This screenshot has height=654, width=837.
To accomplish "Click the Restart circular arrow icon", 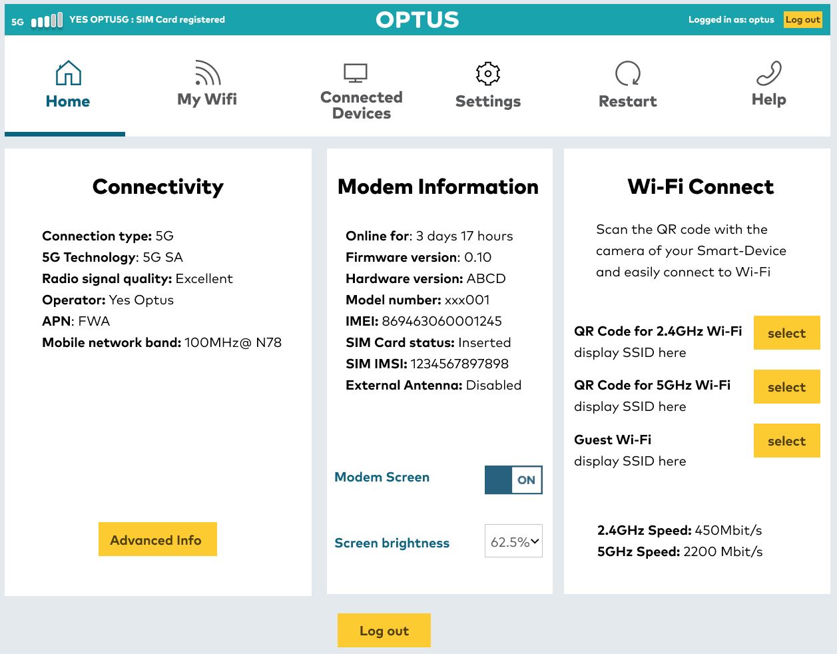I will point(628,73).
